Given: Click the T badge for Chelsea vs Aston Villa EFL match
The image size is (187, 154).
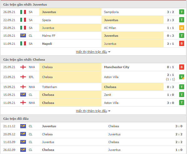Looking at the screenshot, I should click(182, 77).
